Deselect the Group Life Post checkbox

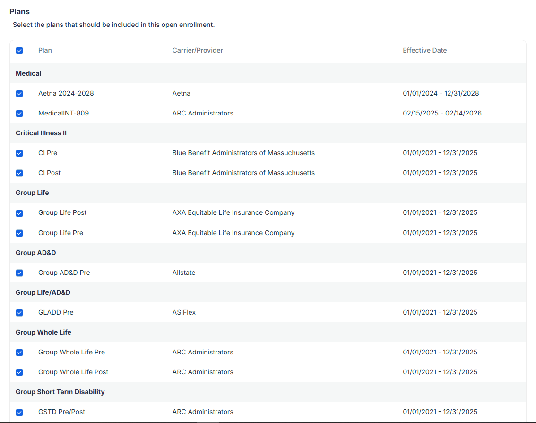pyautogui.click(x=19, y=213)
